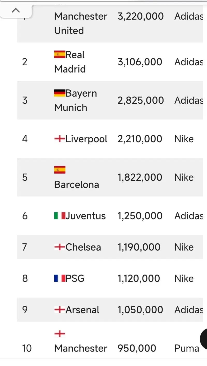207x366 pixels.
Task: Click the Juventus team name
Action: [86, 216]
